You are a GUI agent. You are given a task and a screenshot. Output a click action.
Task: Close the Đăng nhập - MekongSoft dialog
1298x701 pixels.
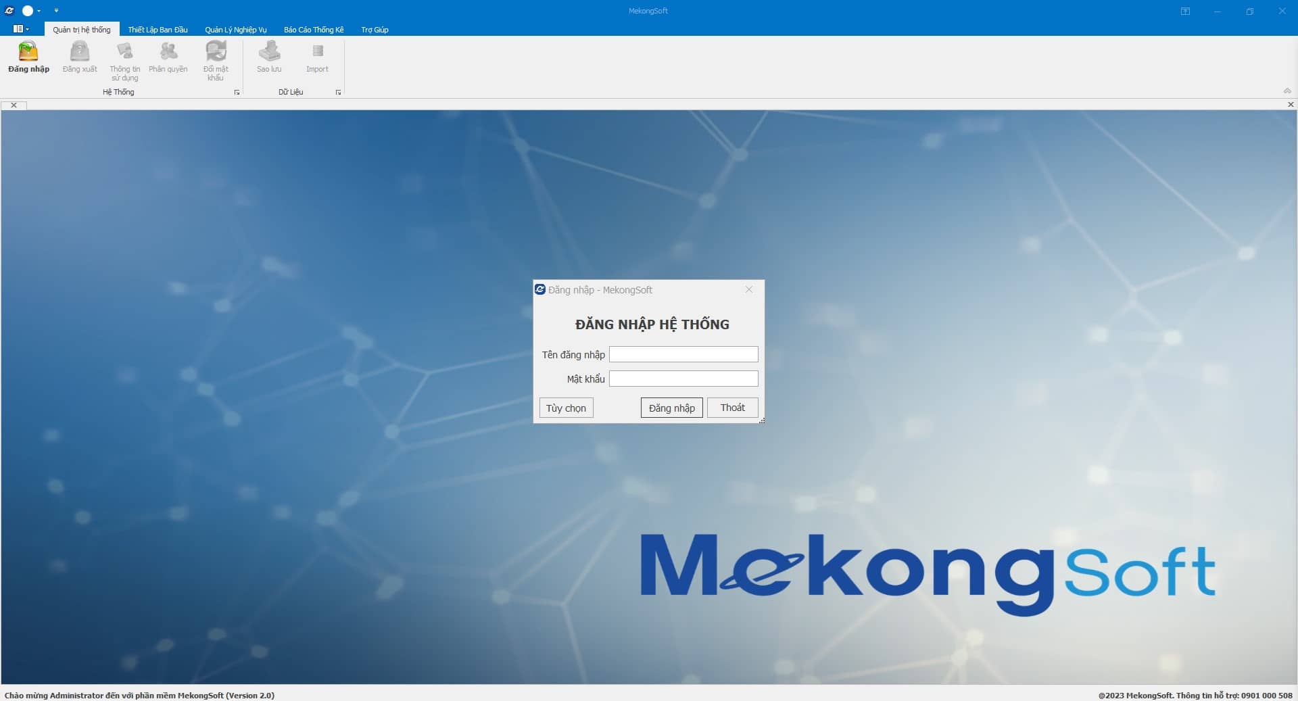coord(748,289)
